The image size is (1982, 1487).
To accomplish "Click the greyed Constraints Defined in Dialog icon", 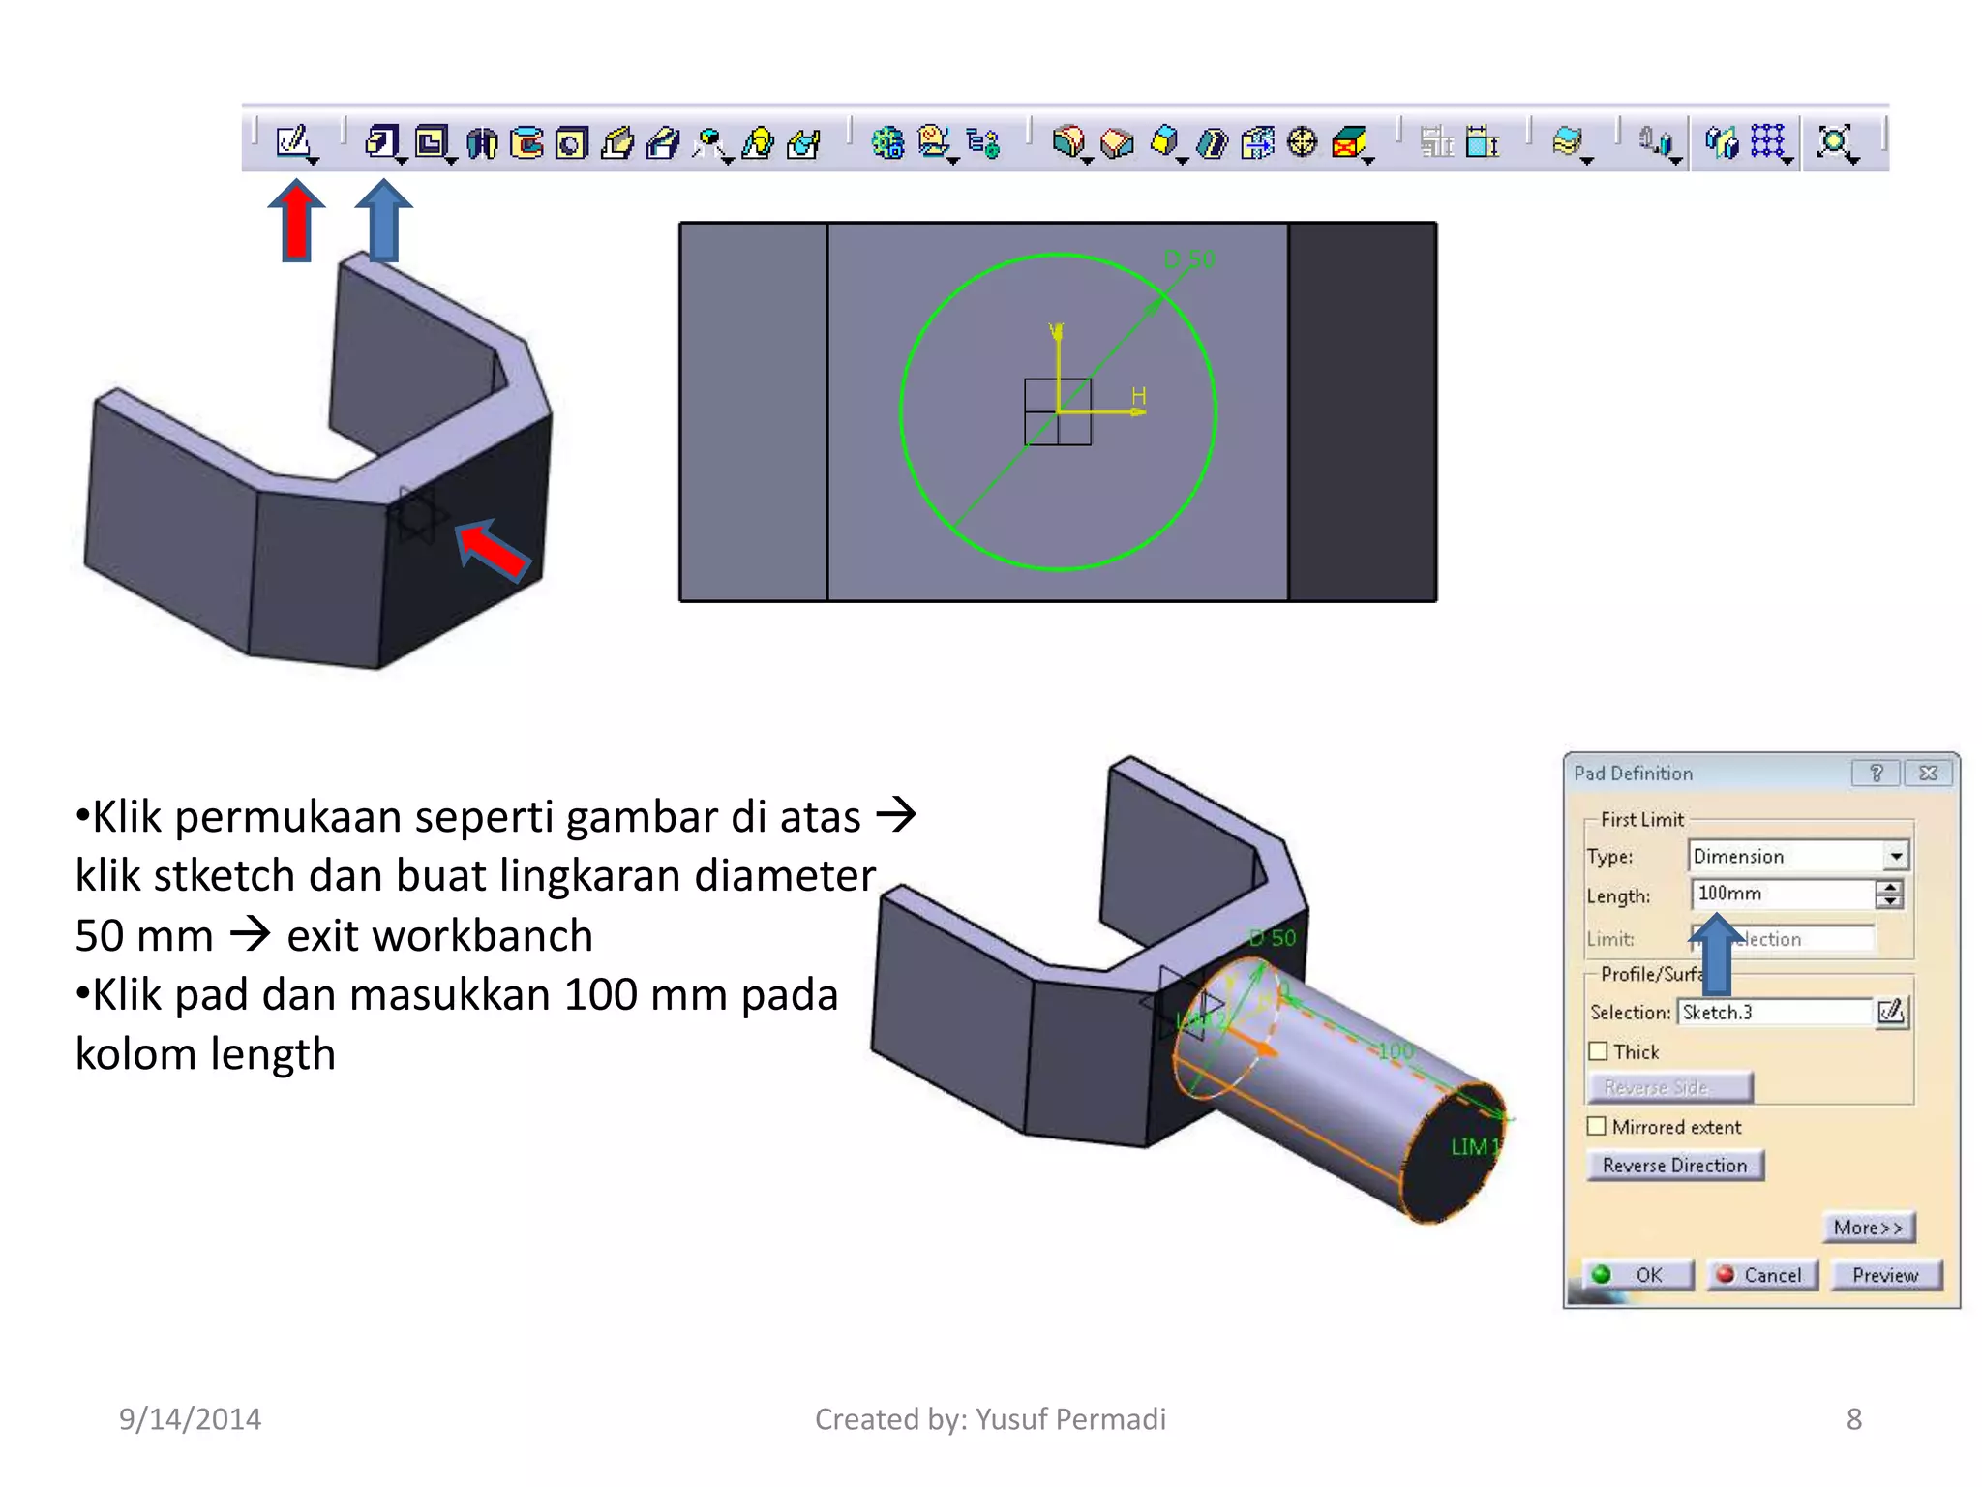I will (1436, 142).
